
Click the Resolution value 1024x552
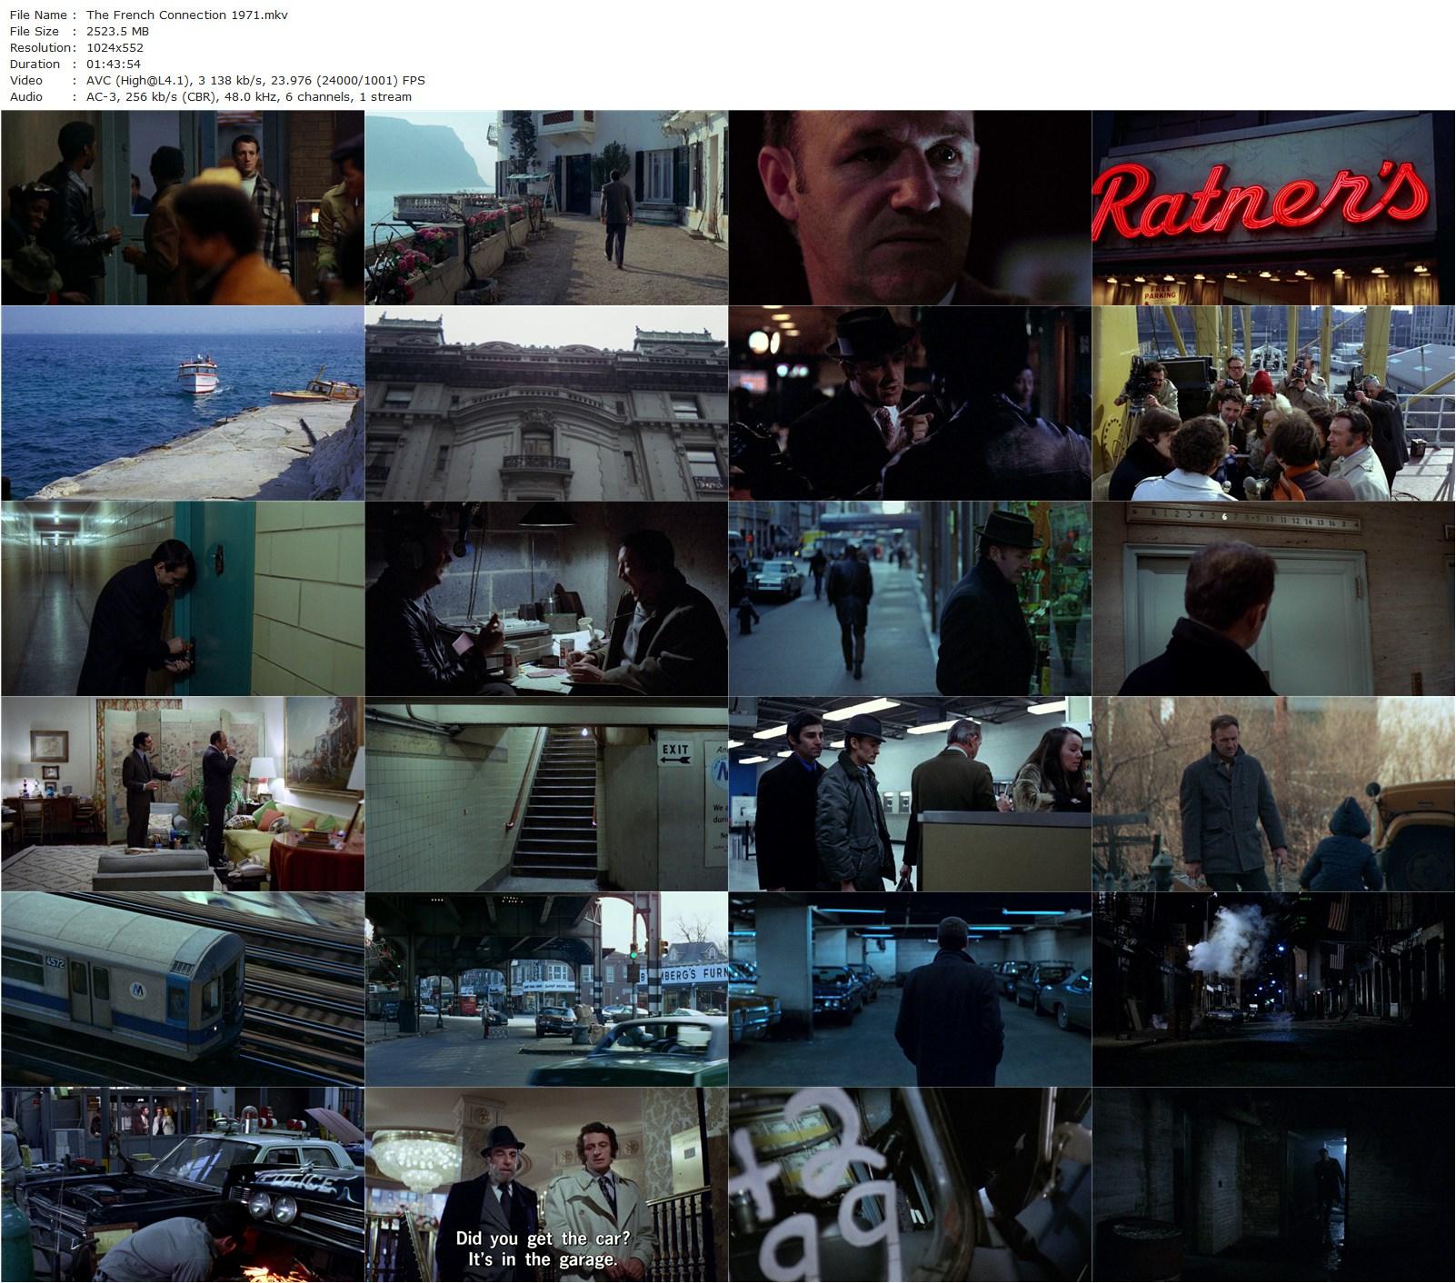click(x=121, y=47)
